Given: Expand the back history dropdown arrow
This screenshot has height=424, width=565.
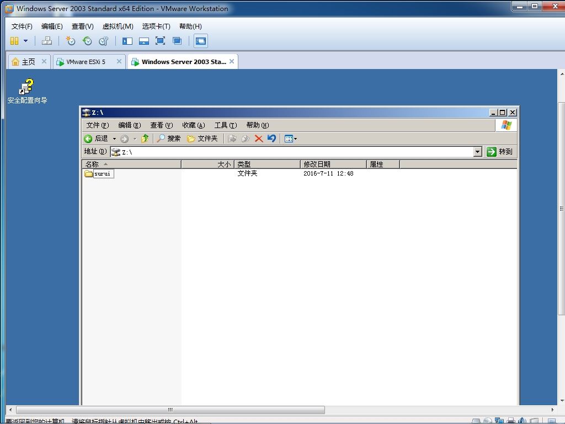Looking at the screenshot, I should tap(114, 139).
